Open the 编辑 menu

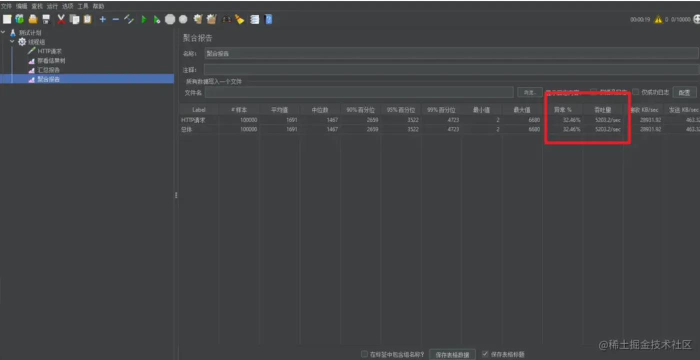[x=21, y=6]
